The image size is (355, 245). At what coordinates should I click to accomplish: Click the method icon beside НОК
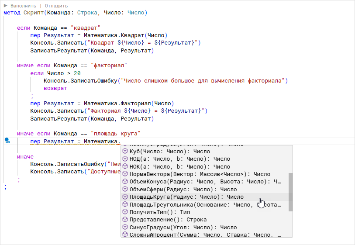(x=125, y=167)
